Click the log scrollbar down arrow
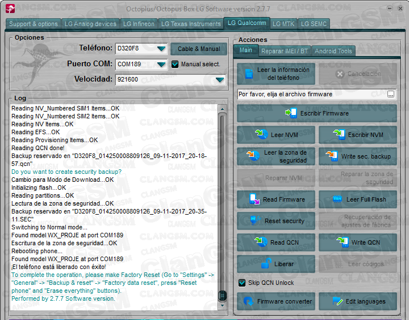 [222, 305]
